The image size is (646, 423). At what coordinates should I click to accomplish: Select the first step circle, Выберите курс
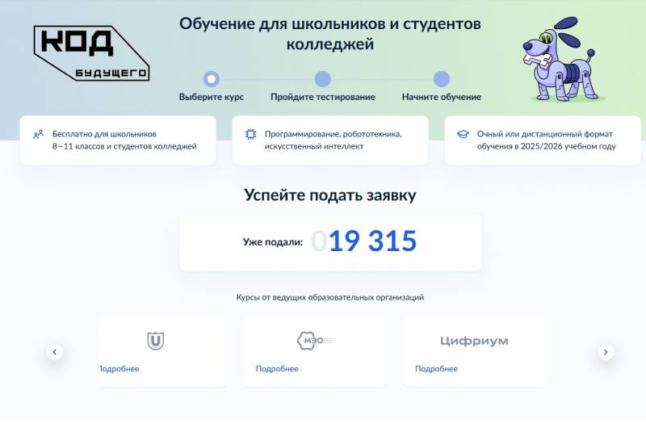[x=212, y=79]
